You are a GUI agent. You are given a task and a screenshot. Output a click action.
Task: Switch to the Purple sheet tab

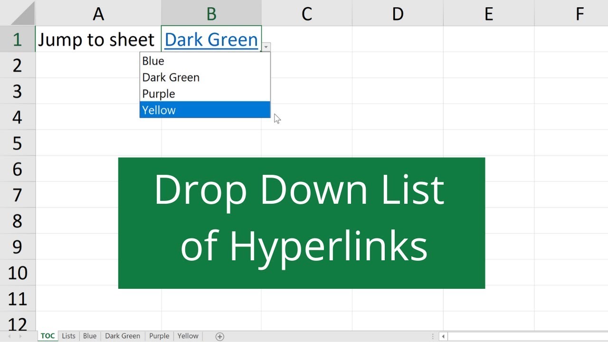click(159, 336)
